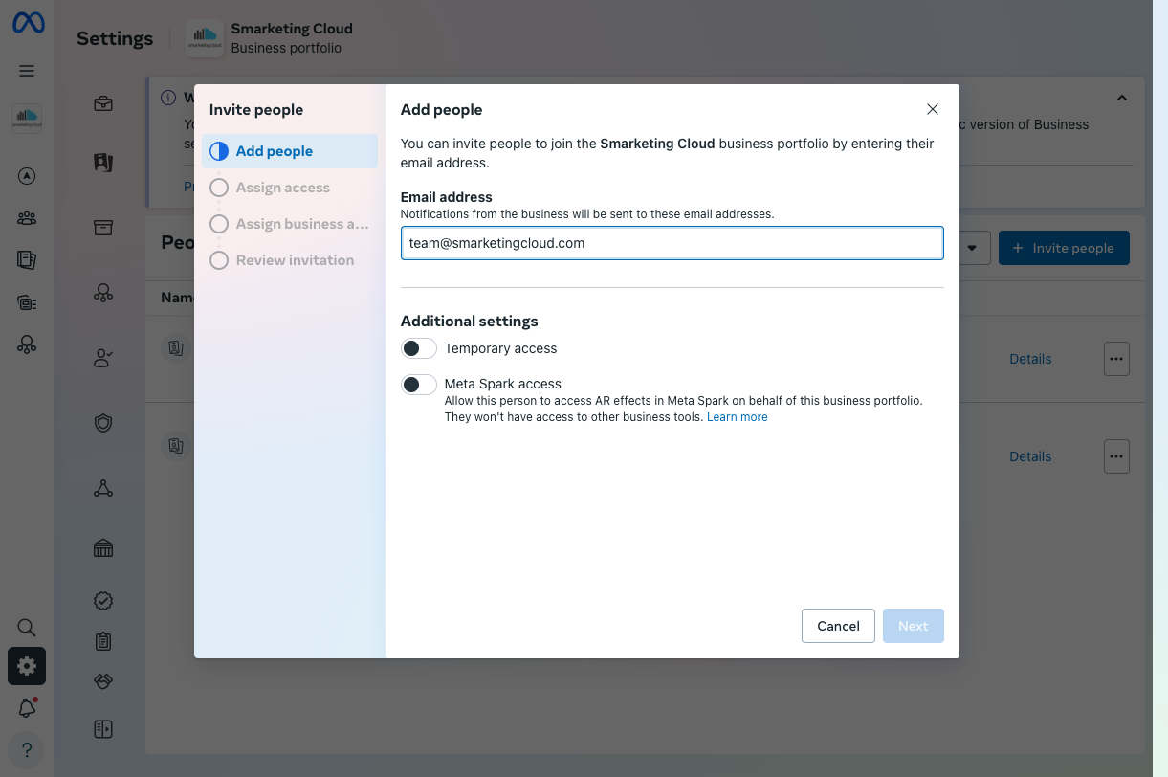Open the notifications bell icon
Viewport: 1168px width, 777px height.
27,708
